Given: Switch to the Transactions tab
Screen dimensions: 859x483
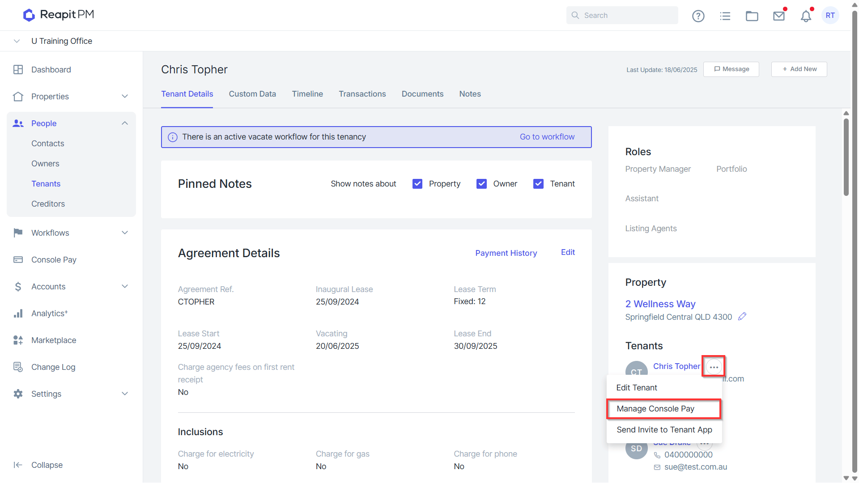Looking at the screenshot, I should (362, 94).
